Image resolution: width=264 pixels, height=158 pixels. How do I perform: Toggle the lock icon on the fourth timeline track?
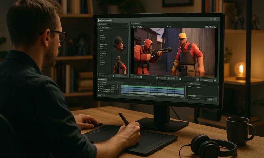click(118, 92)
